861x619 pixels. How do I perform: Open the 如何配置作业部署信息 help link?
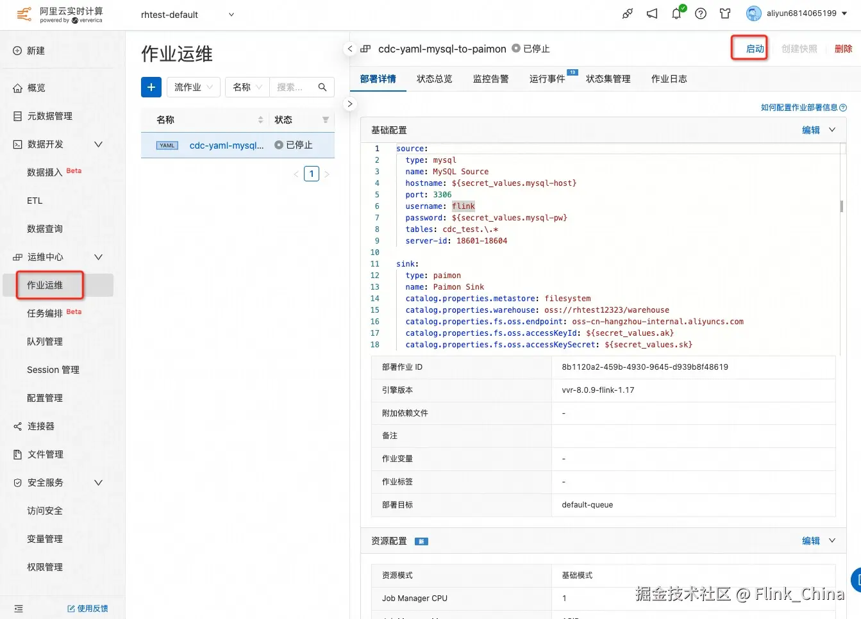pos(799,108)
